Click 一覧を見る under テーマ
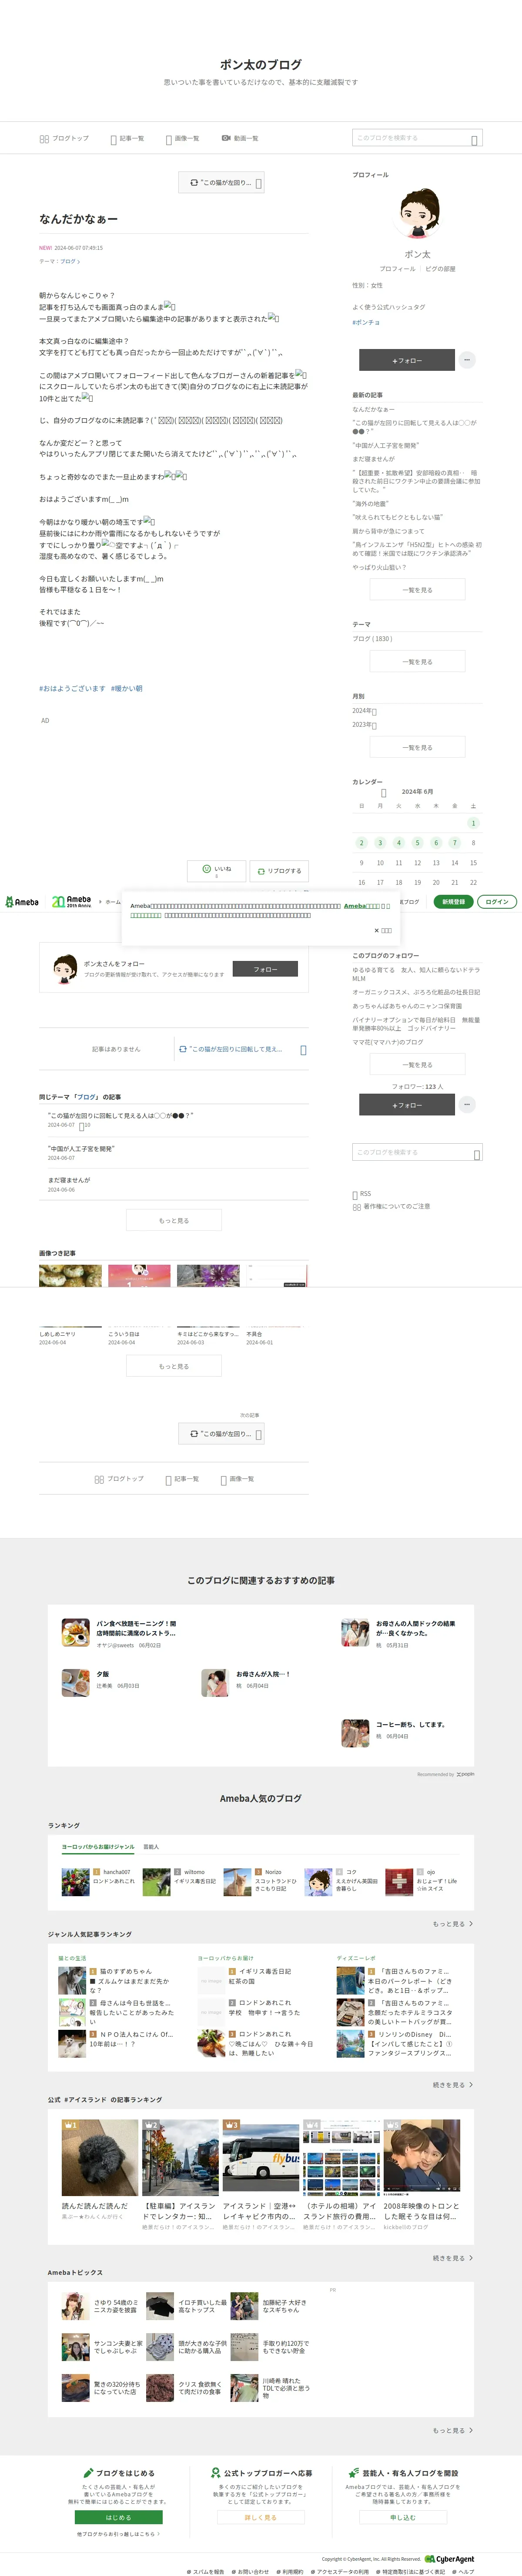This screenshot has height=2576, width=522. (417, 662)
